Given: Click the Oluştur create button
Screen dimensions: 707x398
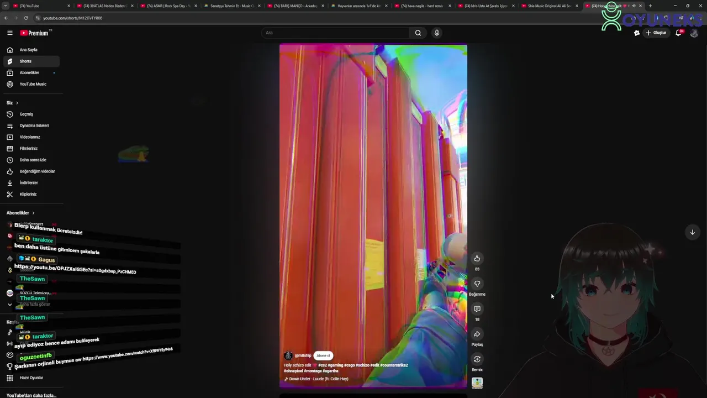Looking at the screenshot, I should (656, 33).
